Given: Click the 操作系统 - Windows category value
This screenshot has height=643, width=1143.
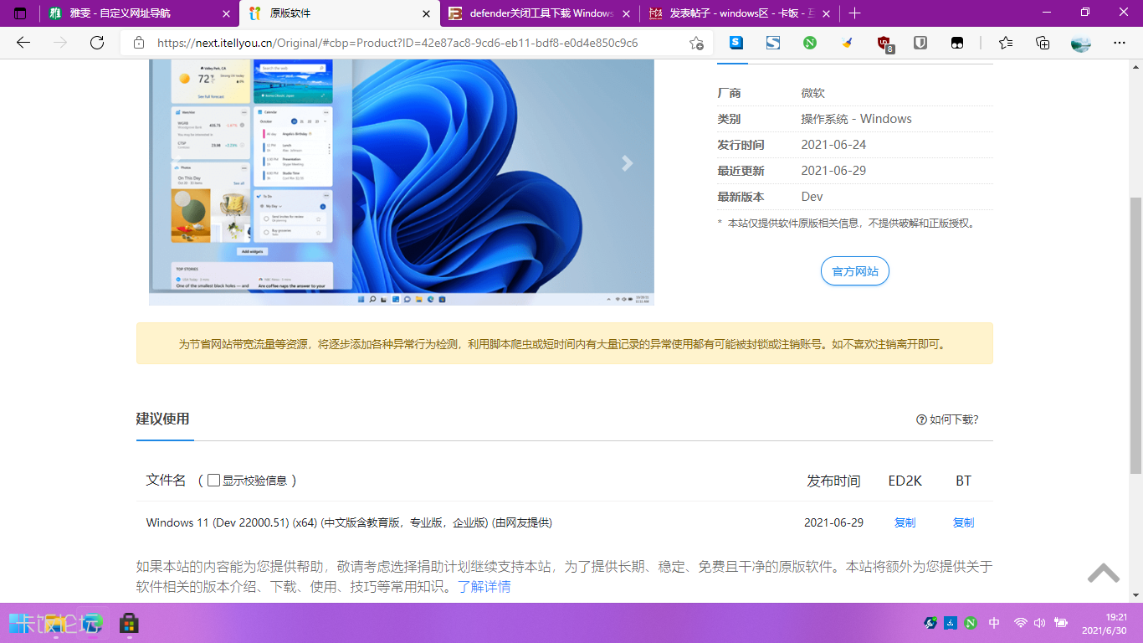Looking at the screenshot, I should pyautogui.click(x=856, y=119).
